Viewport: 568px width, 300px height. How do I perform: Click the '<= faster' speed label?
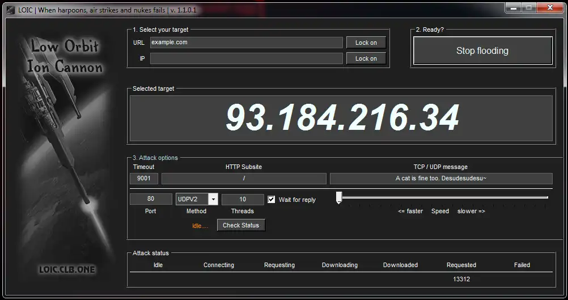coord(410,211)
